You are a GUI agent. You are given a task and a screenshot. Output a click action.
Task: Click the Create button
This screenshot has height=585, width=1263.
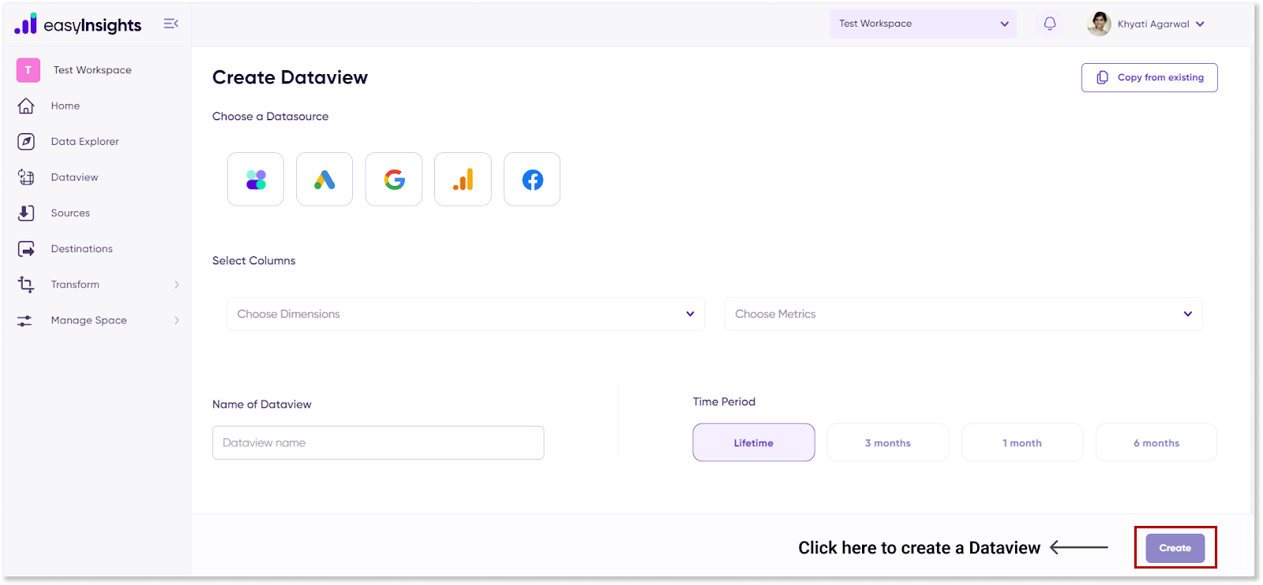tap(1175, 548)
